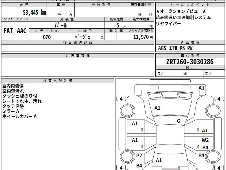Select the 踏み間違い加速抑制システム line
This screenshot has height=170, width=226.
183,18
